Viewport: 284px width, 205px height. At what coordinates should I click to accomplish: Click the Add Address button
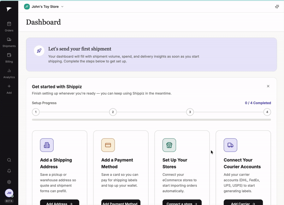click(60, 203)
